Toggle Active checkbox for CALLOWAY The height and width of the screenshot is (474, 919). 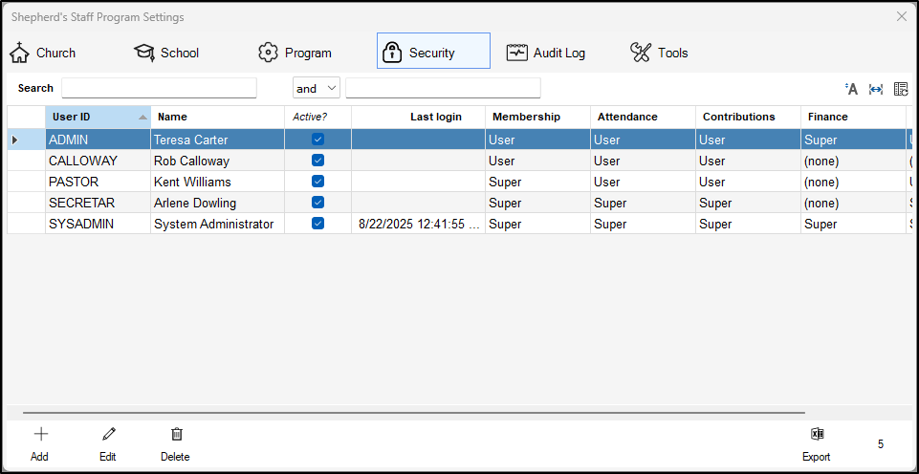[317, 160]
